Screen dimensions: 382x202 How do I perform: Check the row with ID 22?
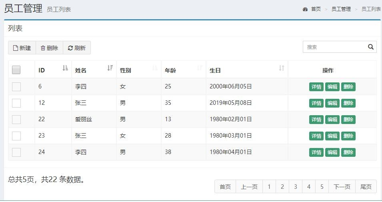[16, 119]
